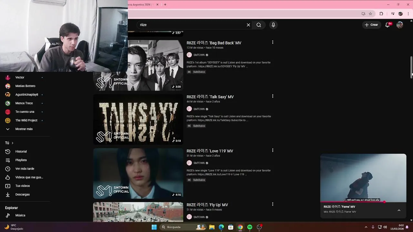Install page as app icon

(363, 14)
